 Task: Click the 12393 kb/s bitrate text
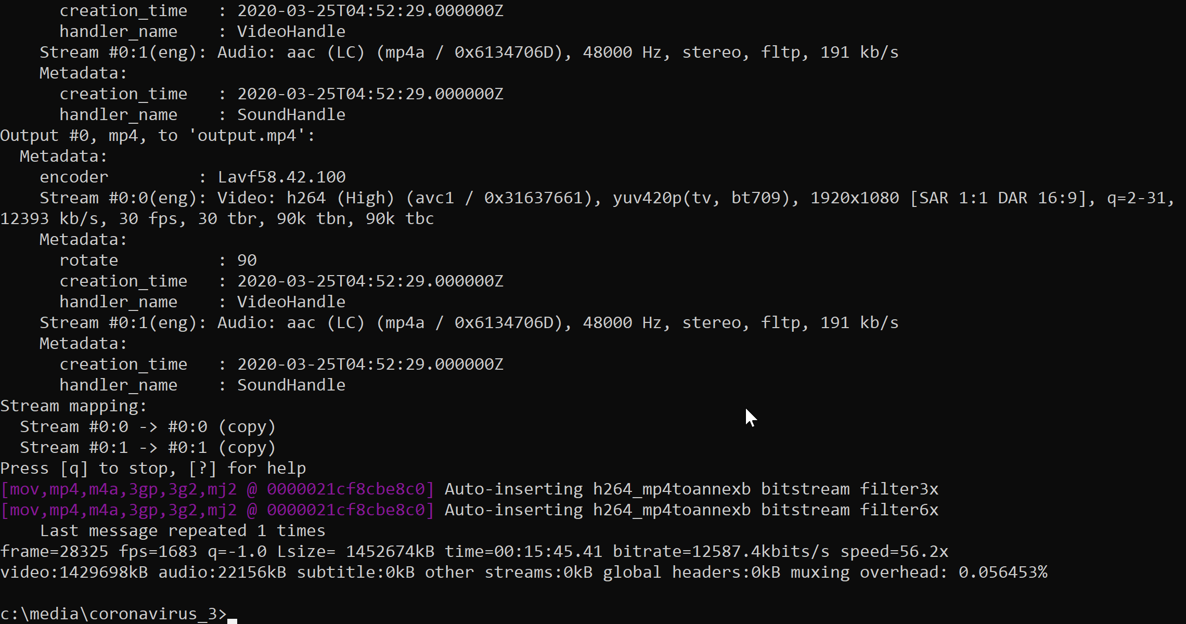tap(49, 219)
